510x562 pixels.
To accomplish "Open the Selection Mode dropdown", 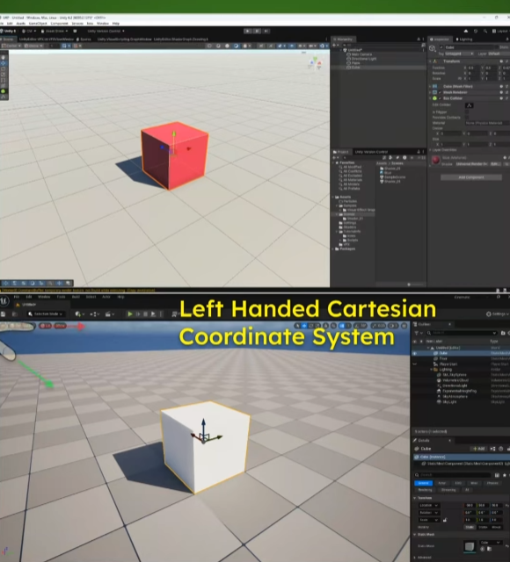I will pos(46,314).
